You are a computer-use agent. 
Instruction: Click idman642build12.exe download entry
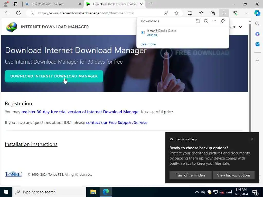coord(183,33)
